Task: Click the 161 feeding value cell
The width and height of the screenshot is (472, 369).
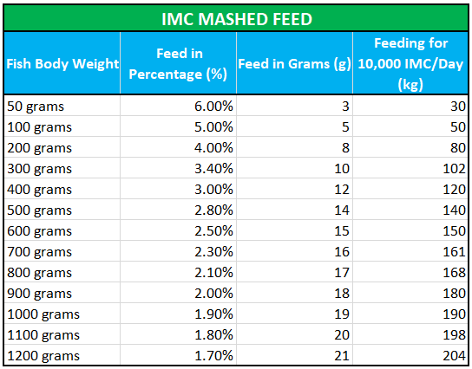Action: pos(410,251)
